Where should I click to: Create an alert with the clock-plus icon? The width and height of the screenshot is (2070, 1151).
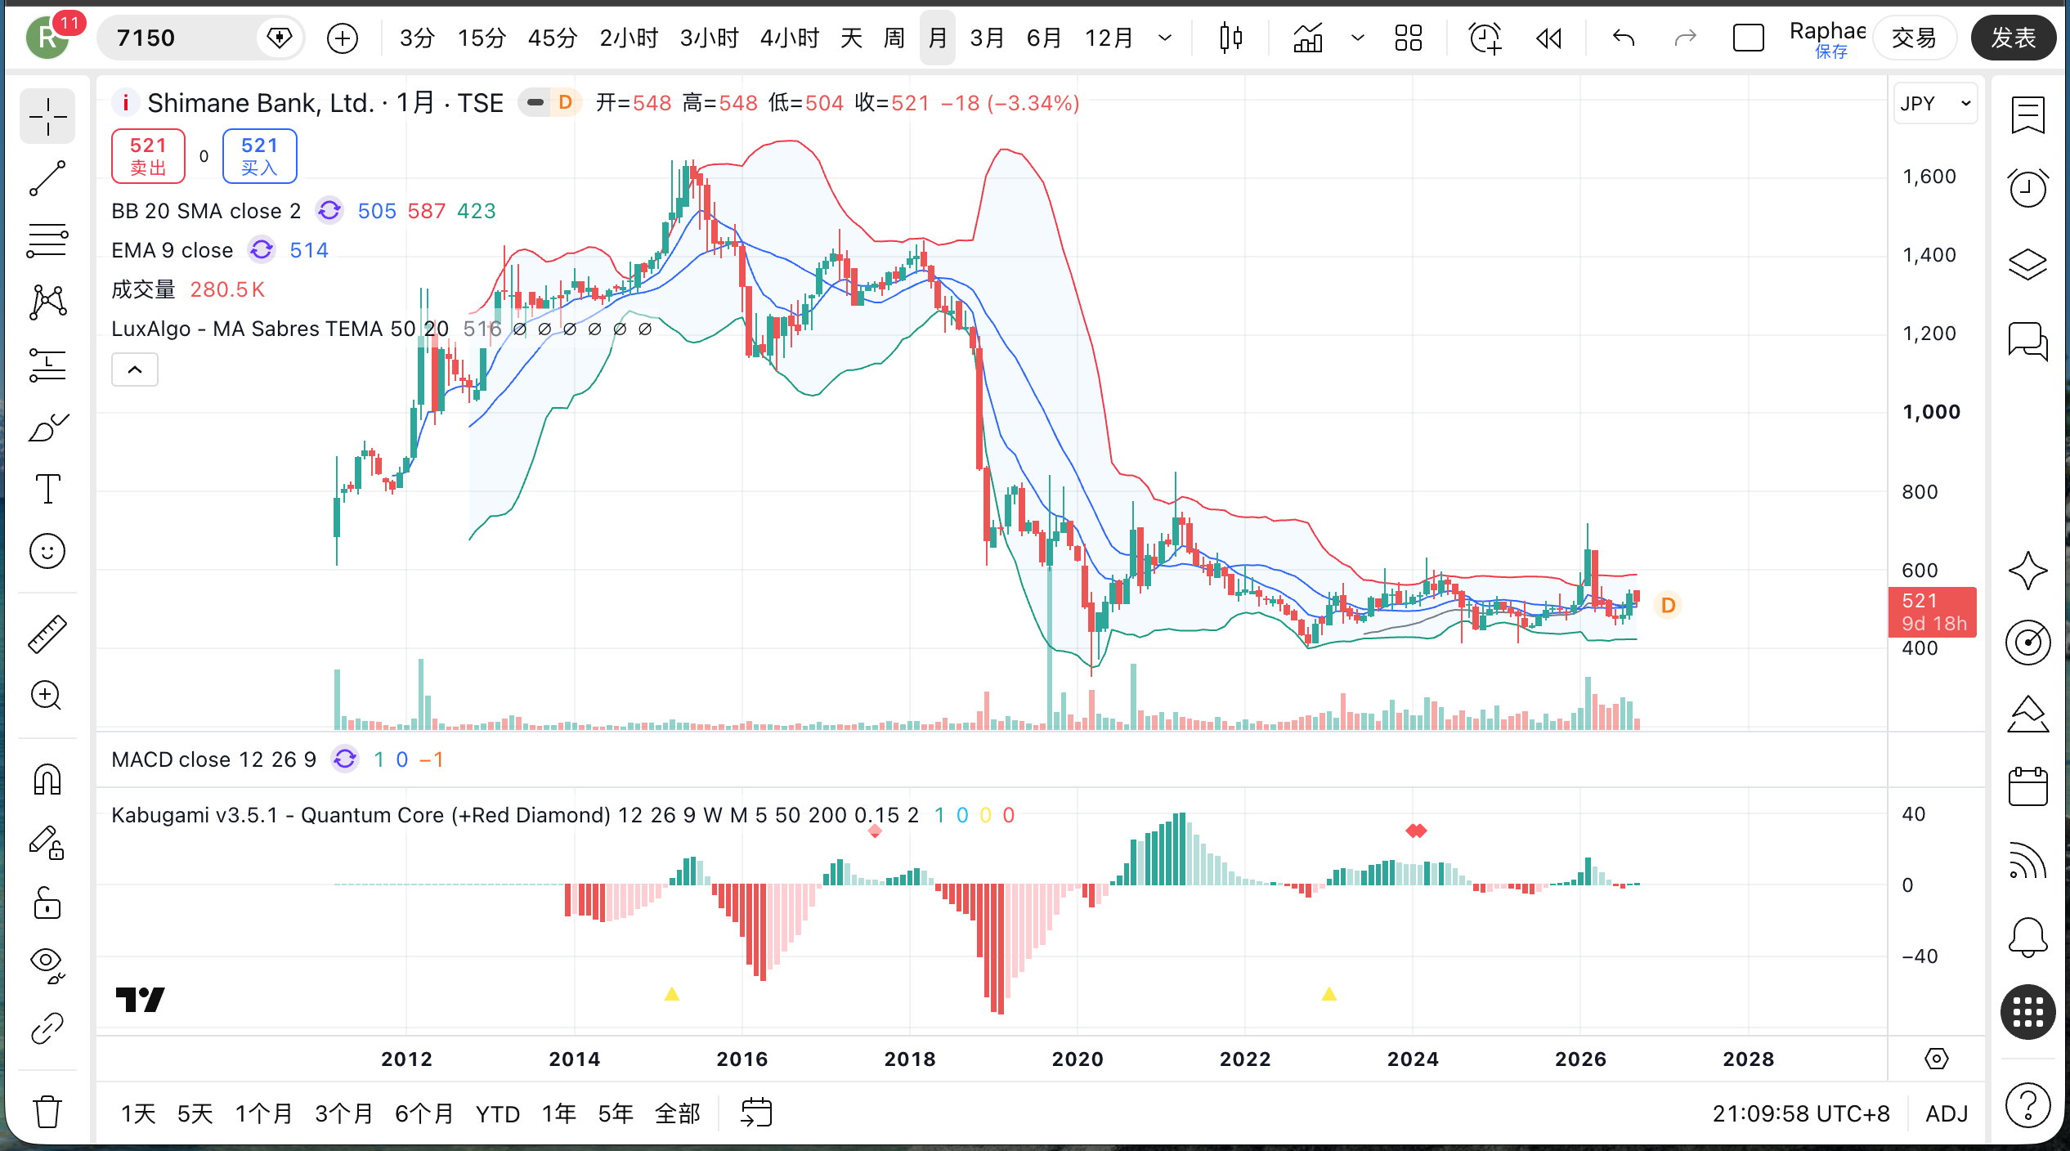(x=1485, y=38)
